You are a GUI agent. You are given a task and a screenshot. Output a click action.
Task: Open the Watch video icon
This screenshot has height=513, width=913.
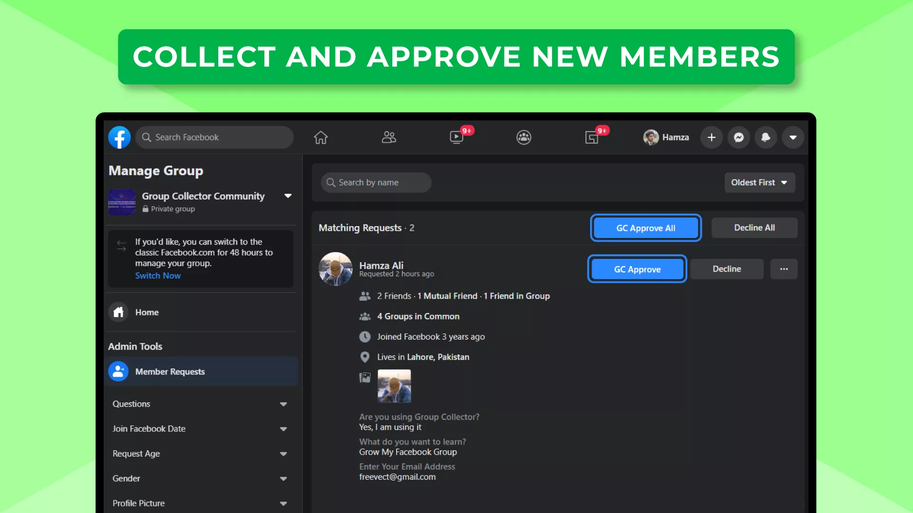[x=456, y=137]
